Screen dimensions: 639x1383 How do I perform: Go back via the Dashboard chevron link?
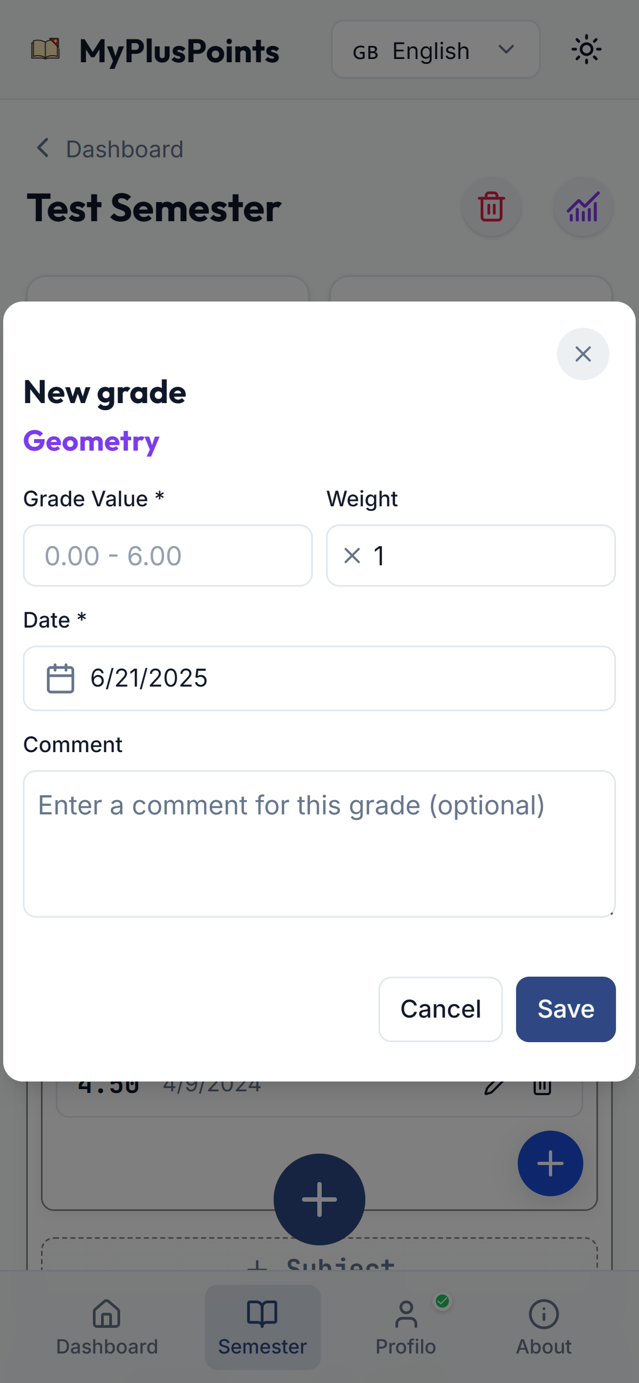[x=110, y=149]
